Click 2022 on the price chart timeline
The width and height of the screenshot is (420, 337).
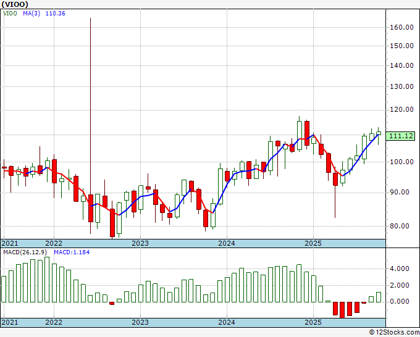point(54,243)
